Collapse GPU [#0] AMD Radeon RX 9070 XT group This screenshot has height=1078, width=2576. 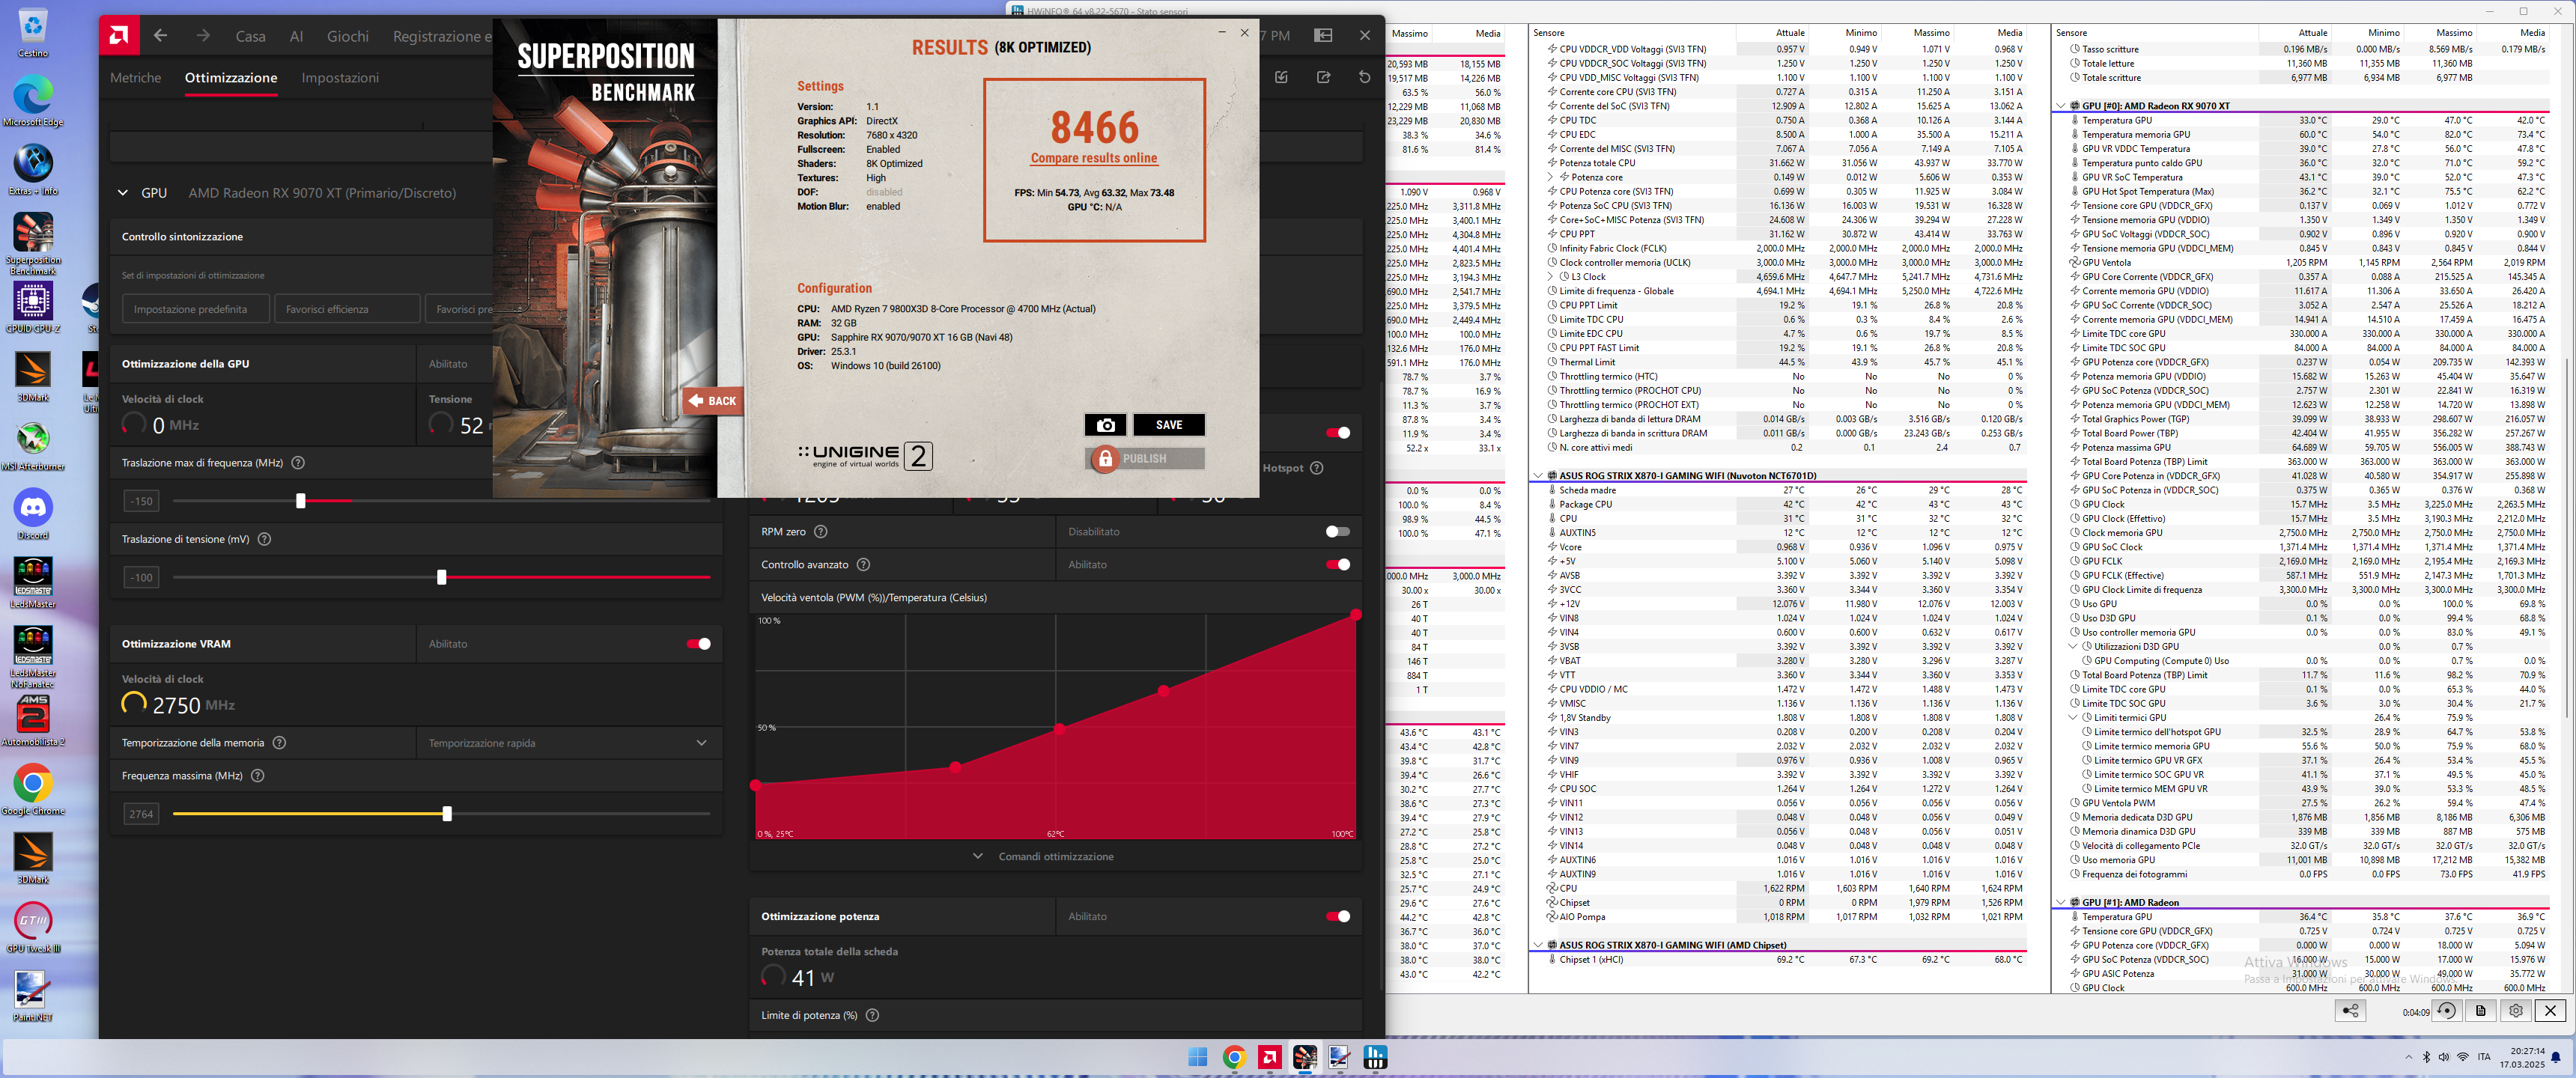pyautogui.click(x=2061, y=106)
